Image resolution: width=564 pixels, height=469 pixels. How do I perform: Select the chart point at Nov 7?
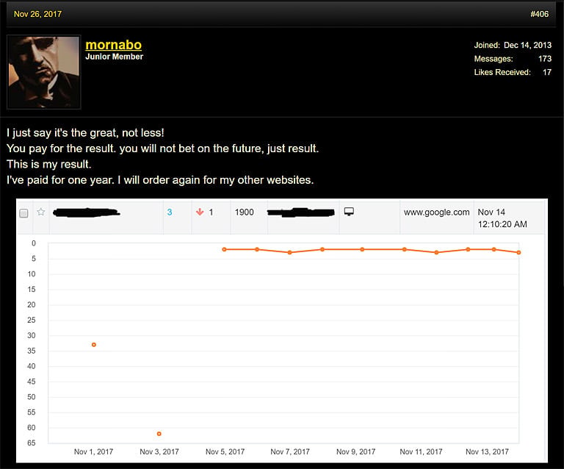(x=289, y=252)
